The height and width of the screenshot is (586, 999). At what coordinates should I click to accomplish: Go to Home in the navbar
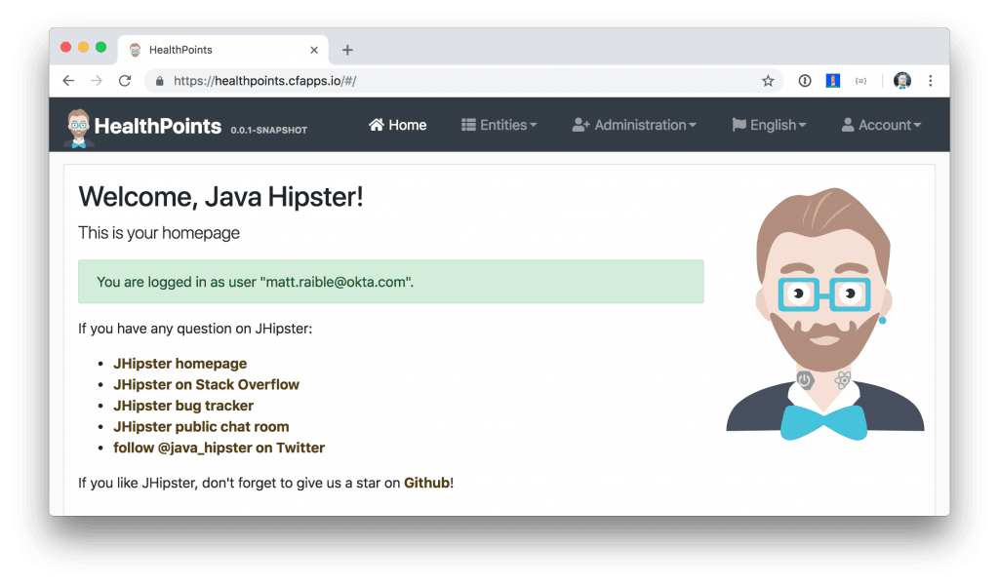[398, 125]
